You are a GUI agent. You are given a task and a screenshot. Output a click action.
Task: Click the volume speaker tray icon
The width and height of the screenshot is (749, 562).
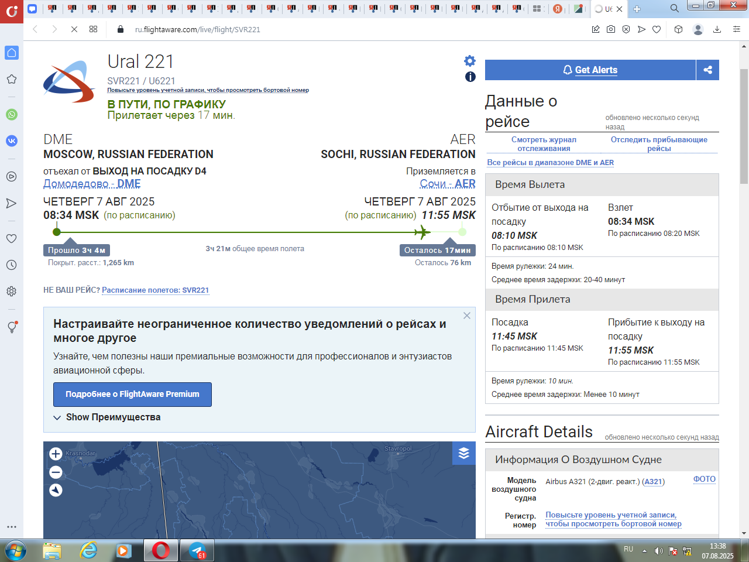pyautogui.click(x=659, y=551)
